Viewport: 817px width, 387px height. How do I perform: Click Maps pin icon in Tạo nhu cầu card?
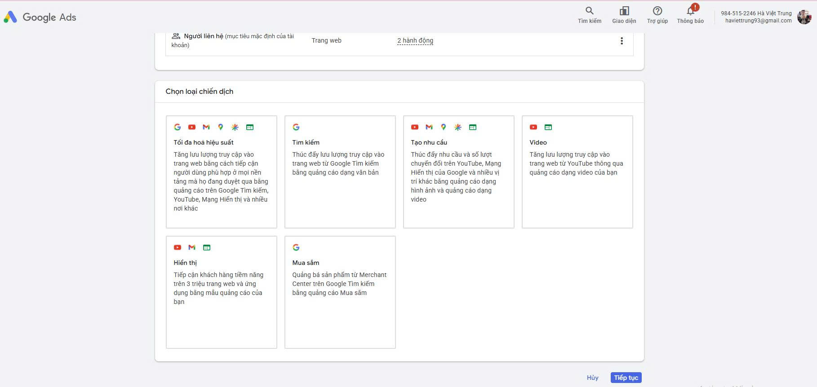pos(444,127)
